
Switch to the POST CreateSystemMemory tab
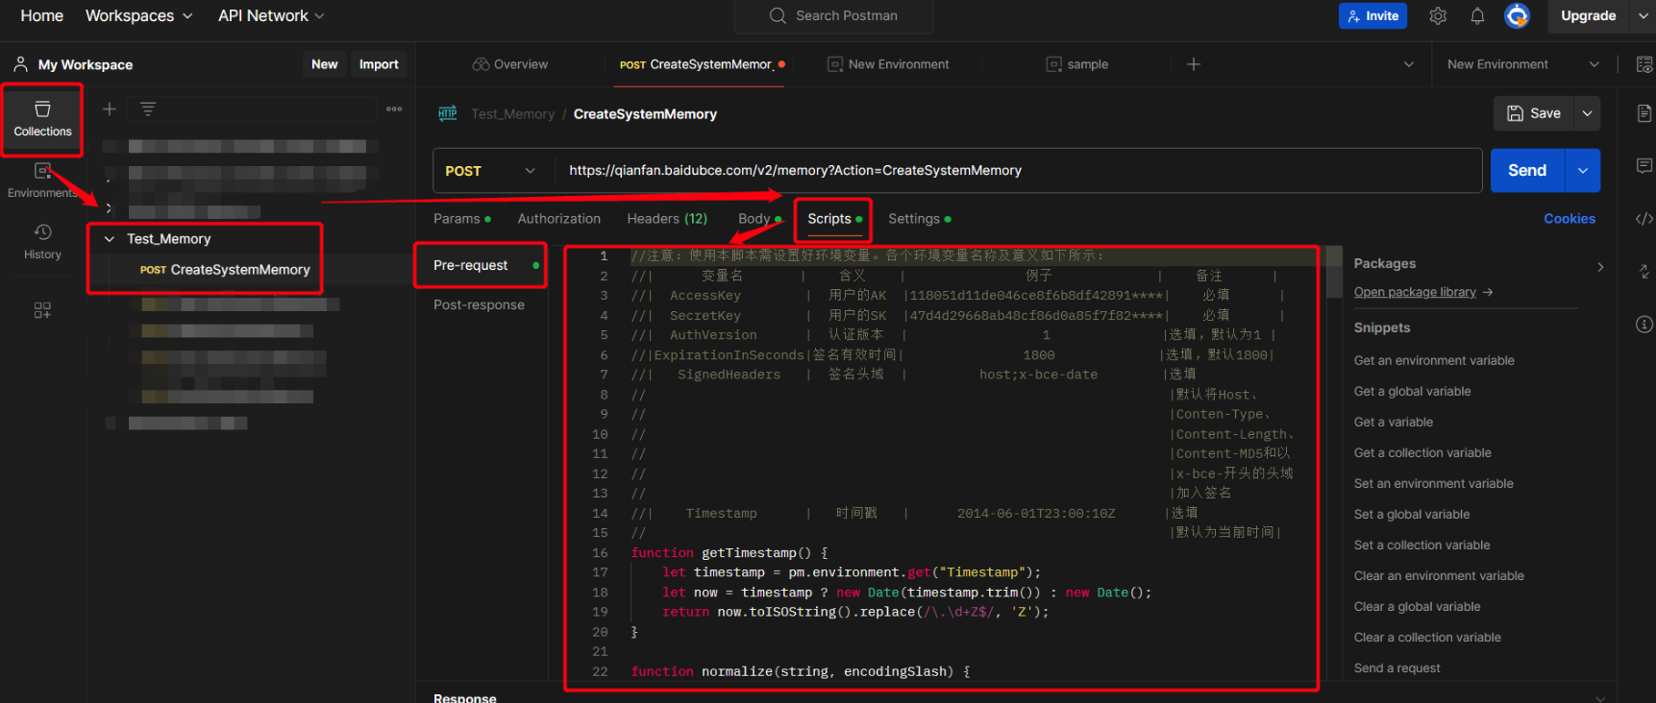(x=703, y=64)
